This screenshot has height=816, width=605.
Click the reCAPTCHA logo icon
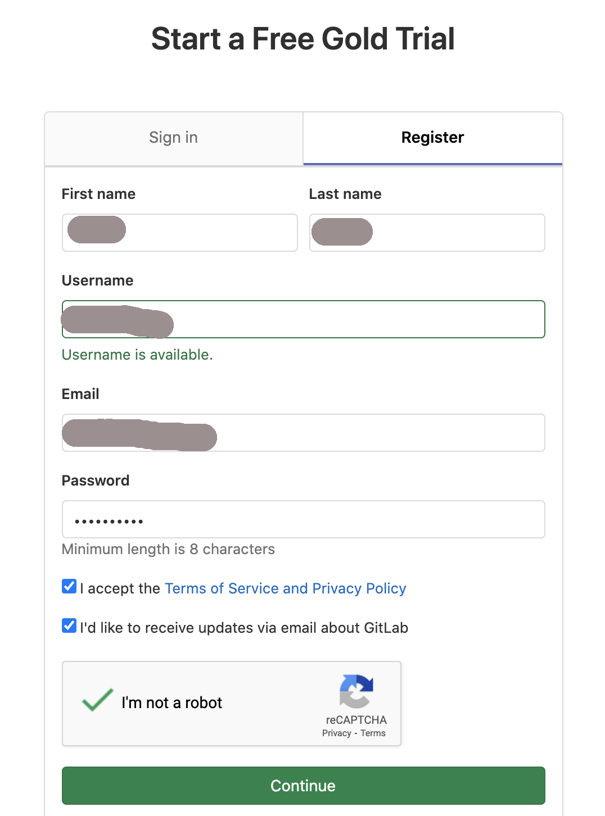point(356,691)
